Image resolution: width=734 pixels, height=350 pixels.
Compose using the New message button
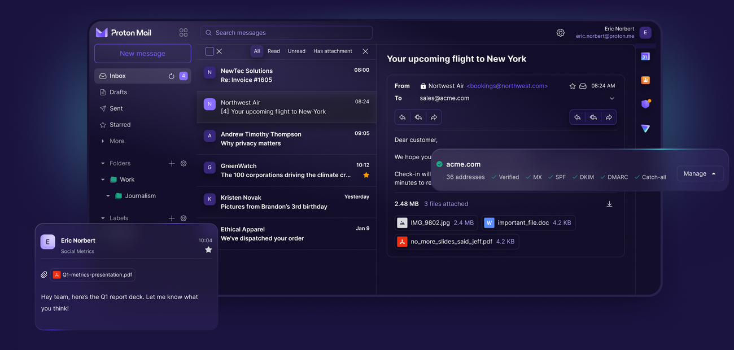(x=142, y=54)
